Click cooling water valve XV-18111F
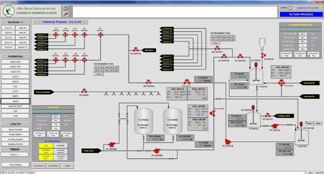The height and width of the screenshot is (174, 324). point(268,115)
